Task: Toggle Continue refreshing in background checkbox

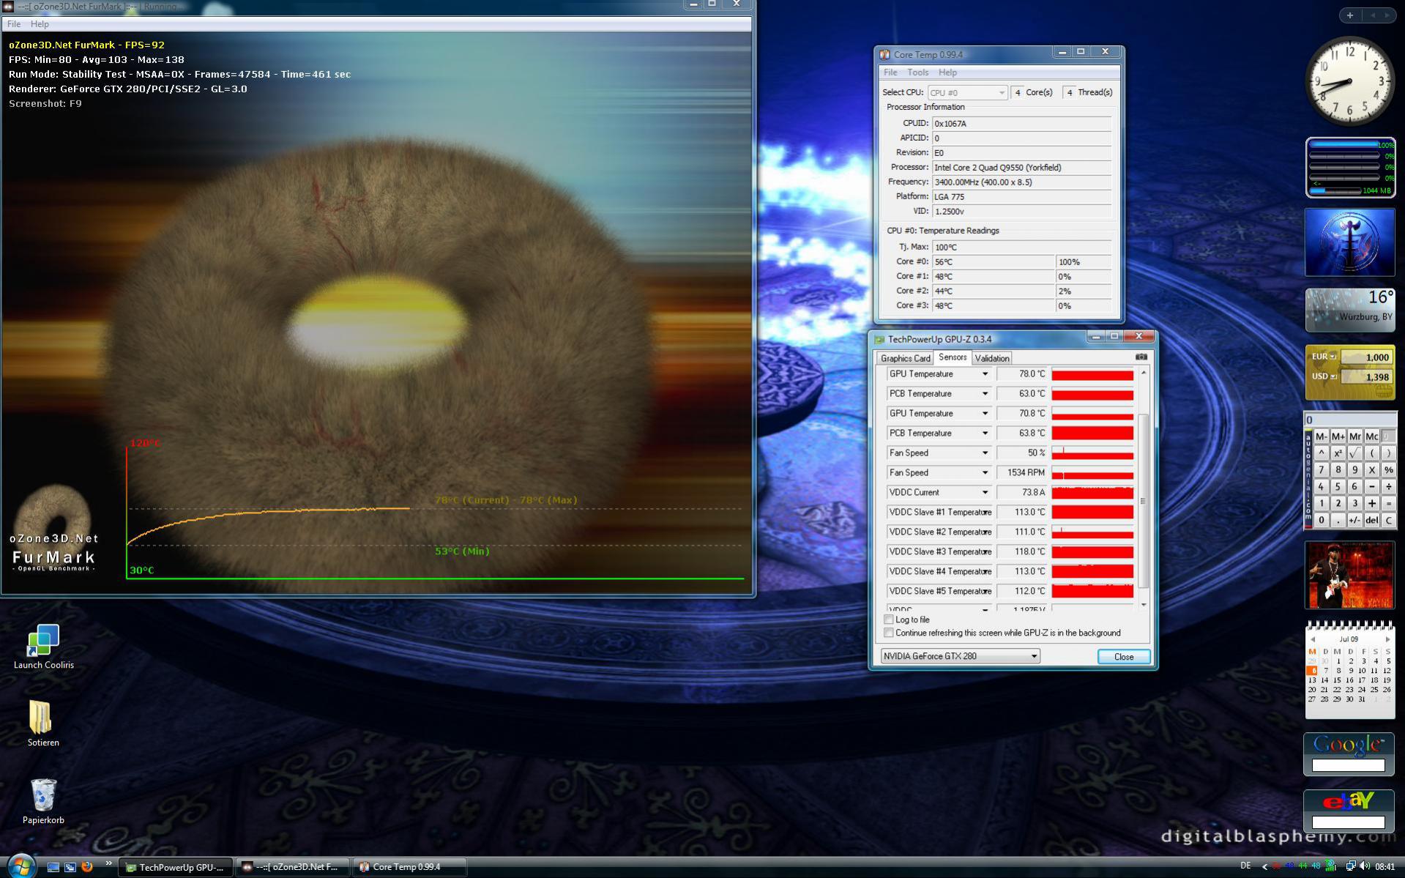Action: (x=888, y=633)
